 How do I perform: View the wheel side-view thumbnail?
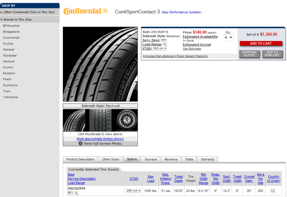click(127, 120)
